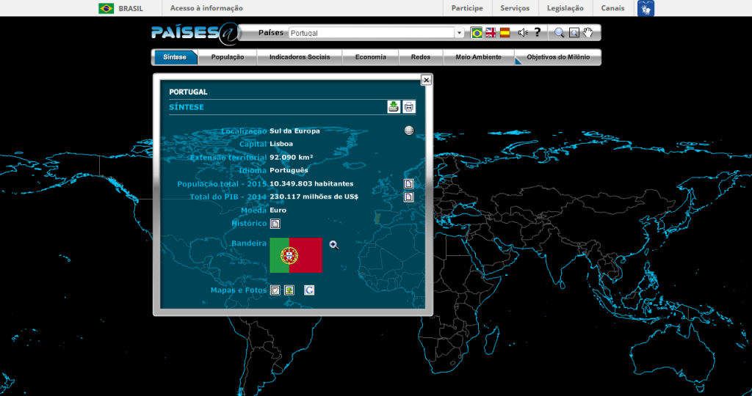Open document for Total do PIB row
The width and height of the screenshot is (752, 396).
(408, 197)
